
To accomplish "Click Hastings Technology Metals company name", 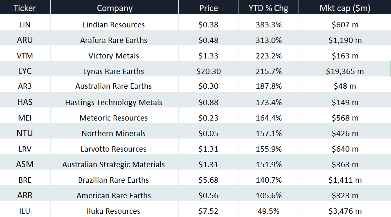I will 114,102.
